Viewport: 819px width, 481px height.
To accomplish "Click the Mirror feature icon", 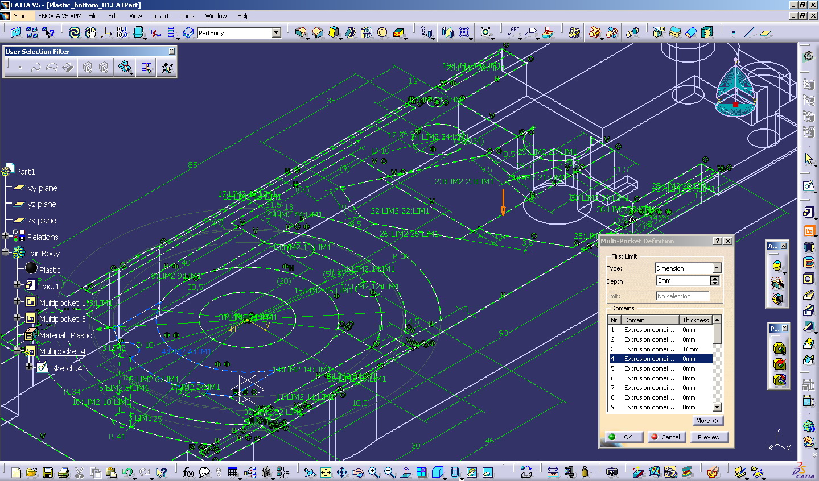I will (447, 32).
